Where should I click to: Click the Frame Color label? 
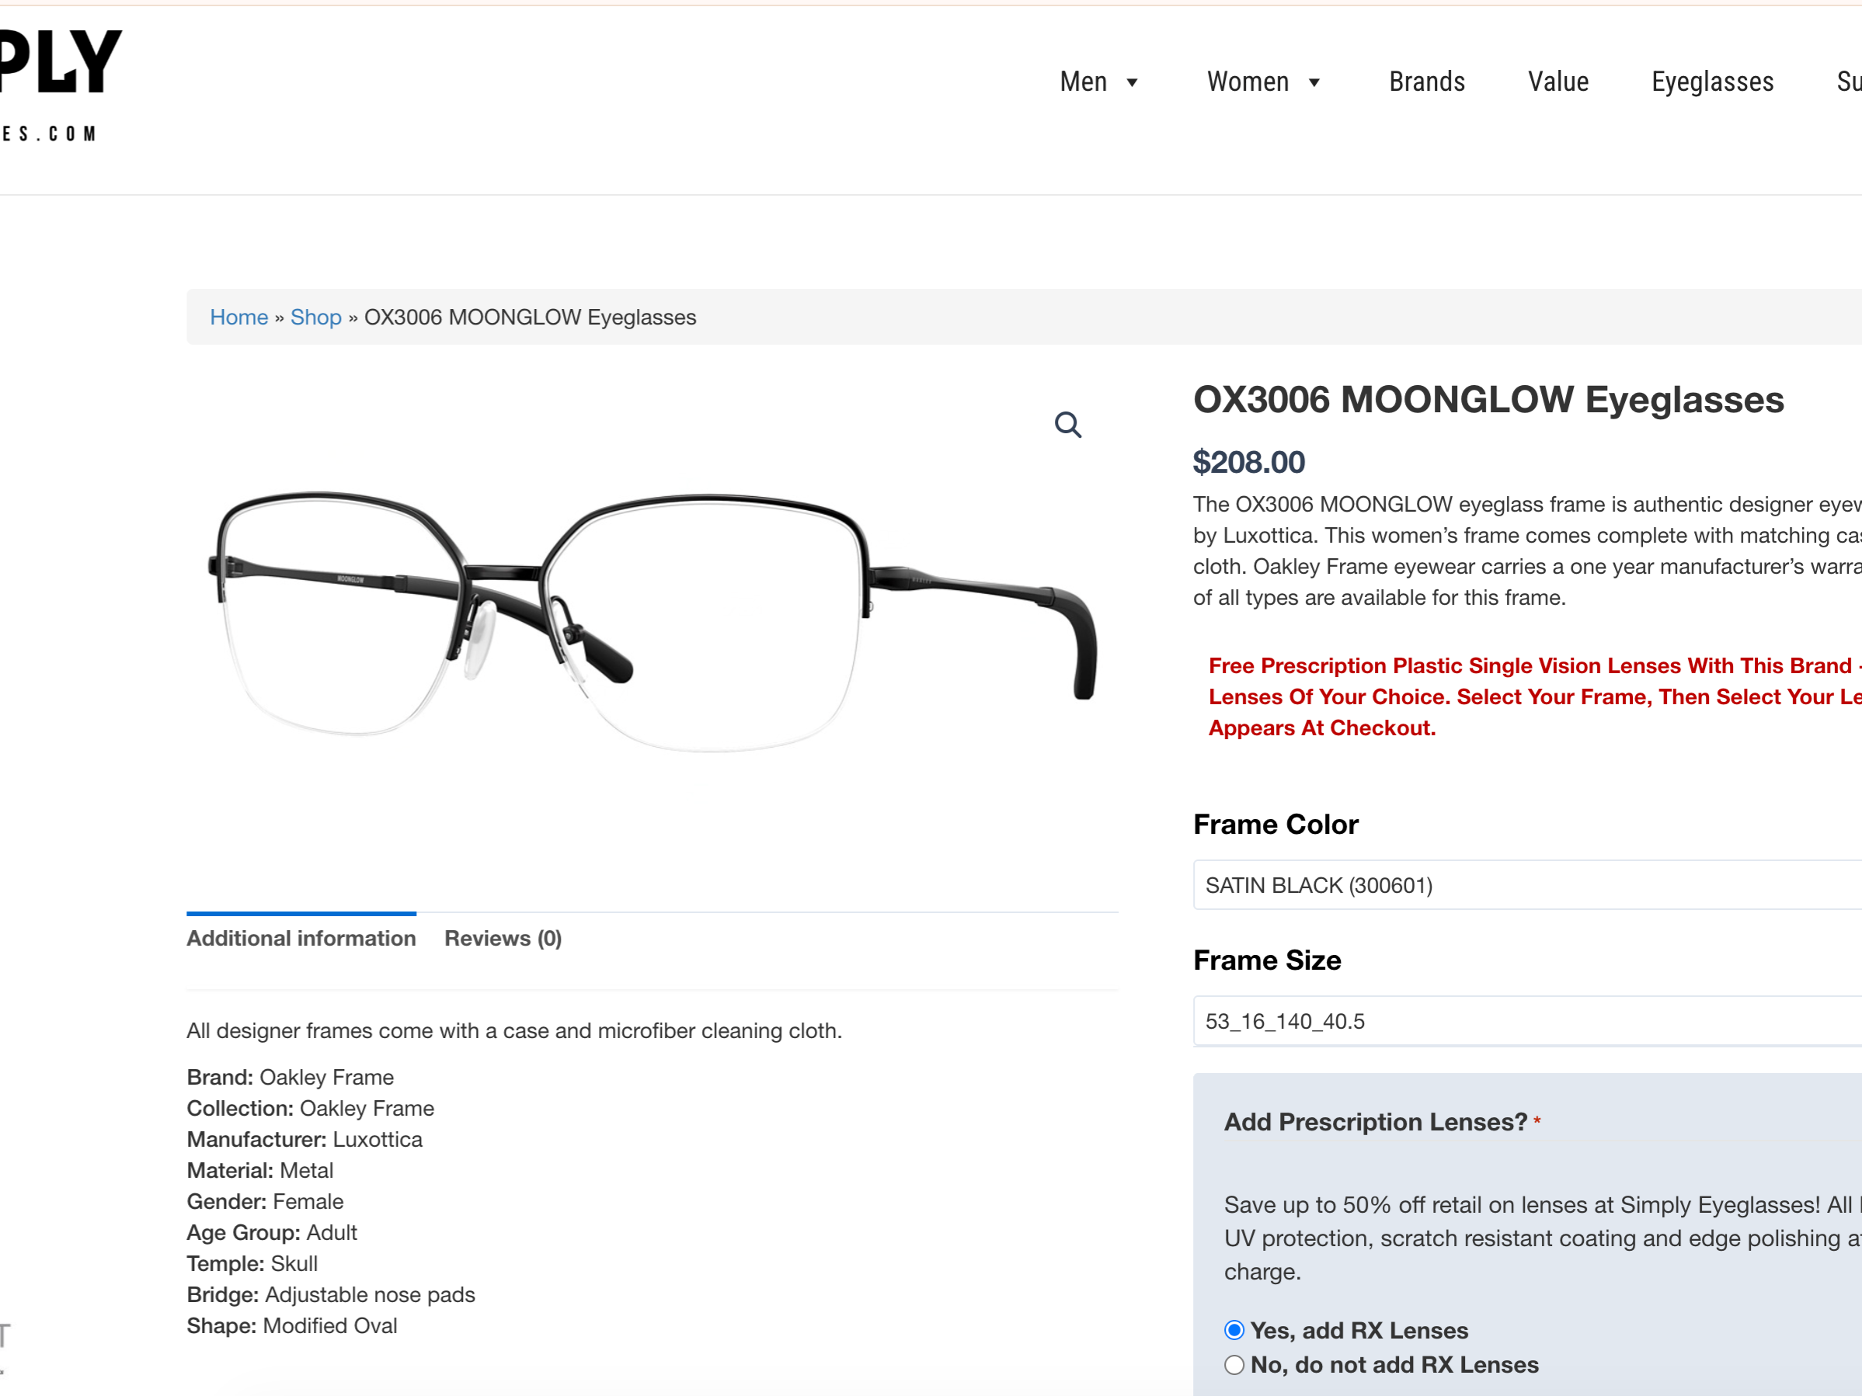1276,825
